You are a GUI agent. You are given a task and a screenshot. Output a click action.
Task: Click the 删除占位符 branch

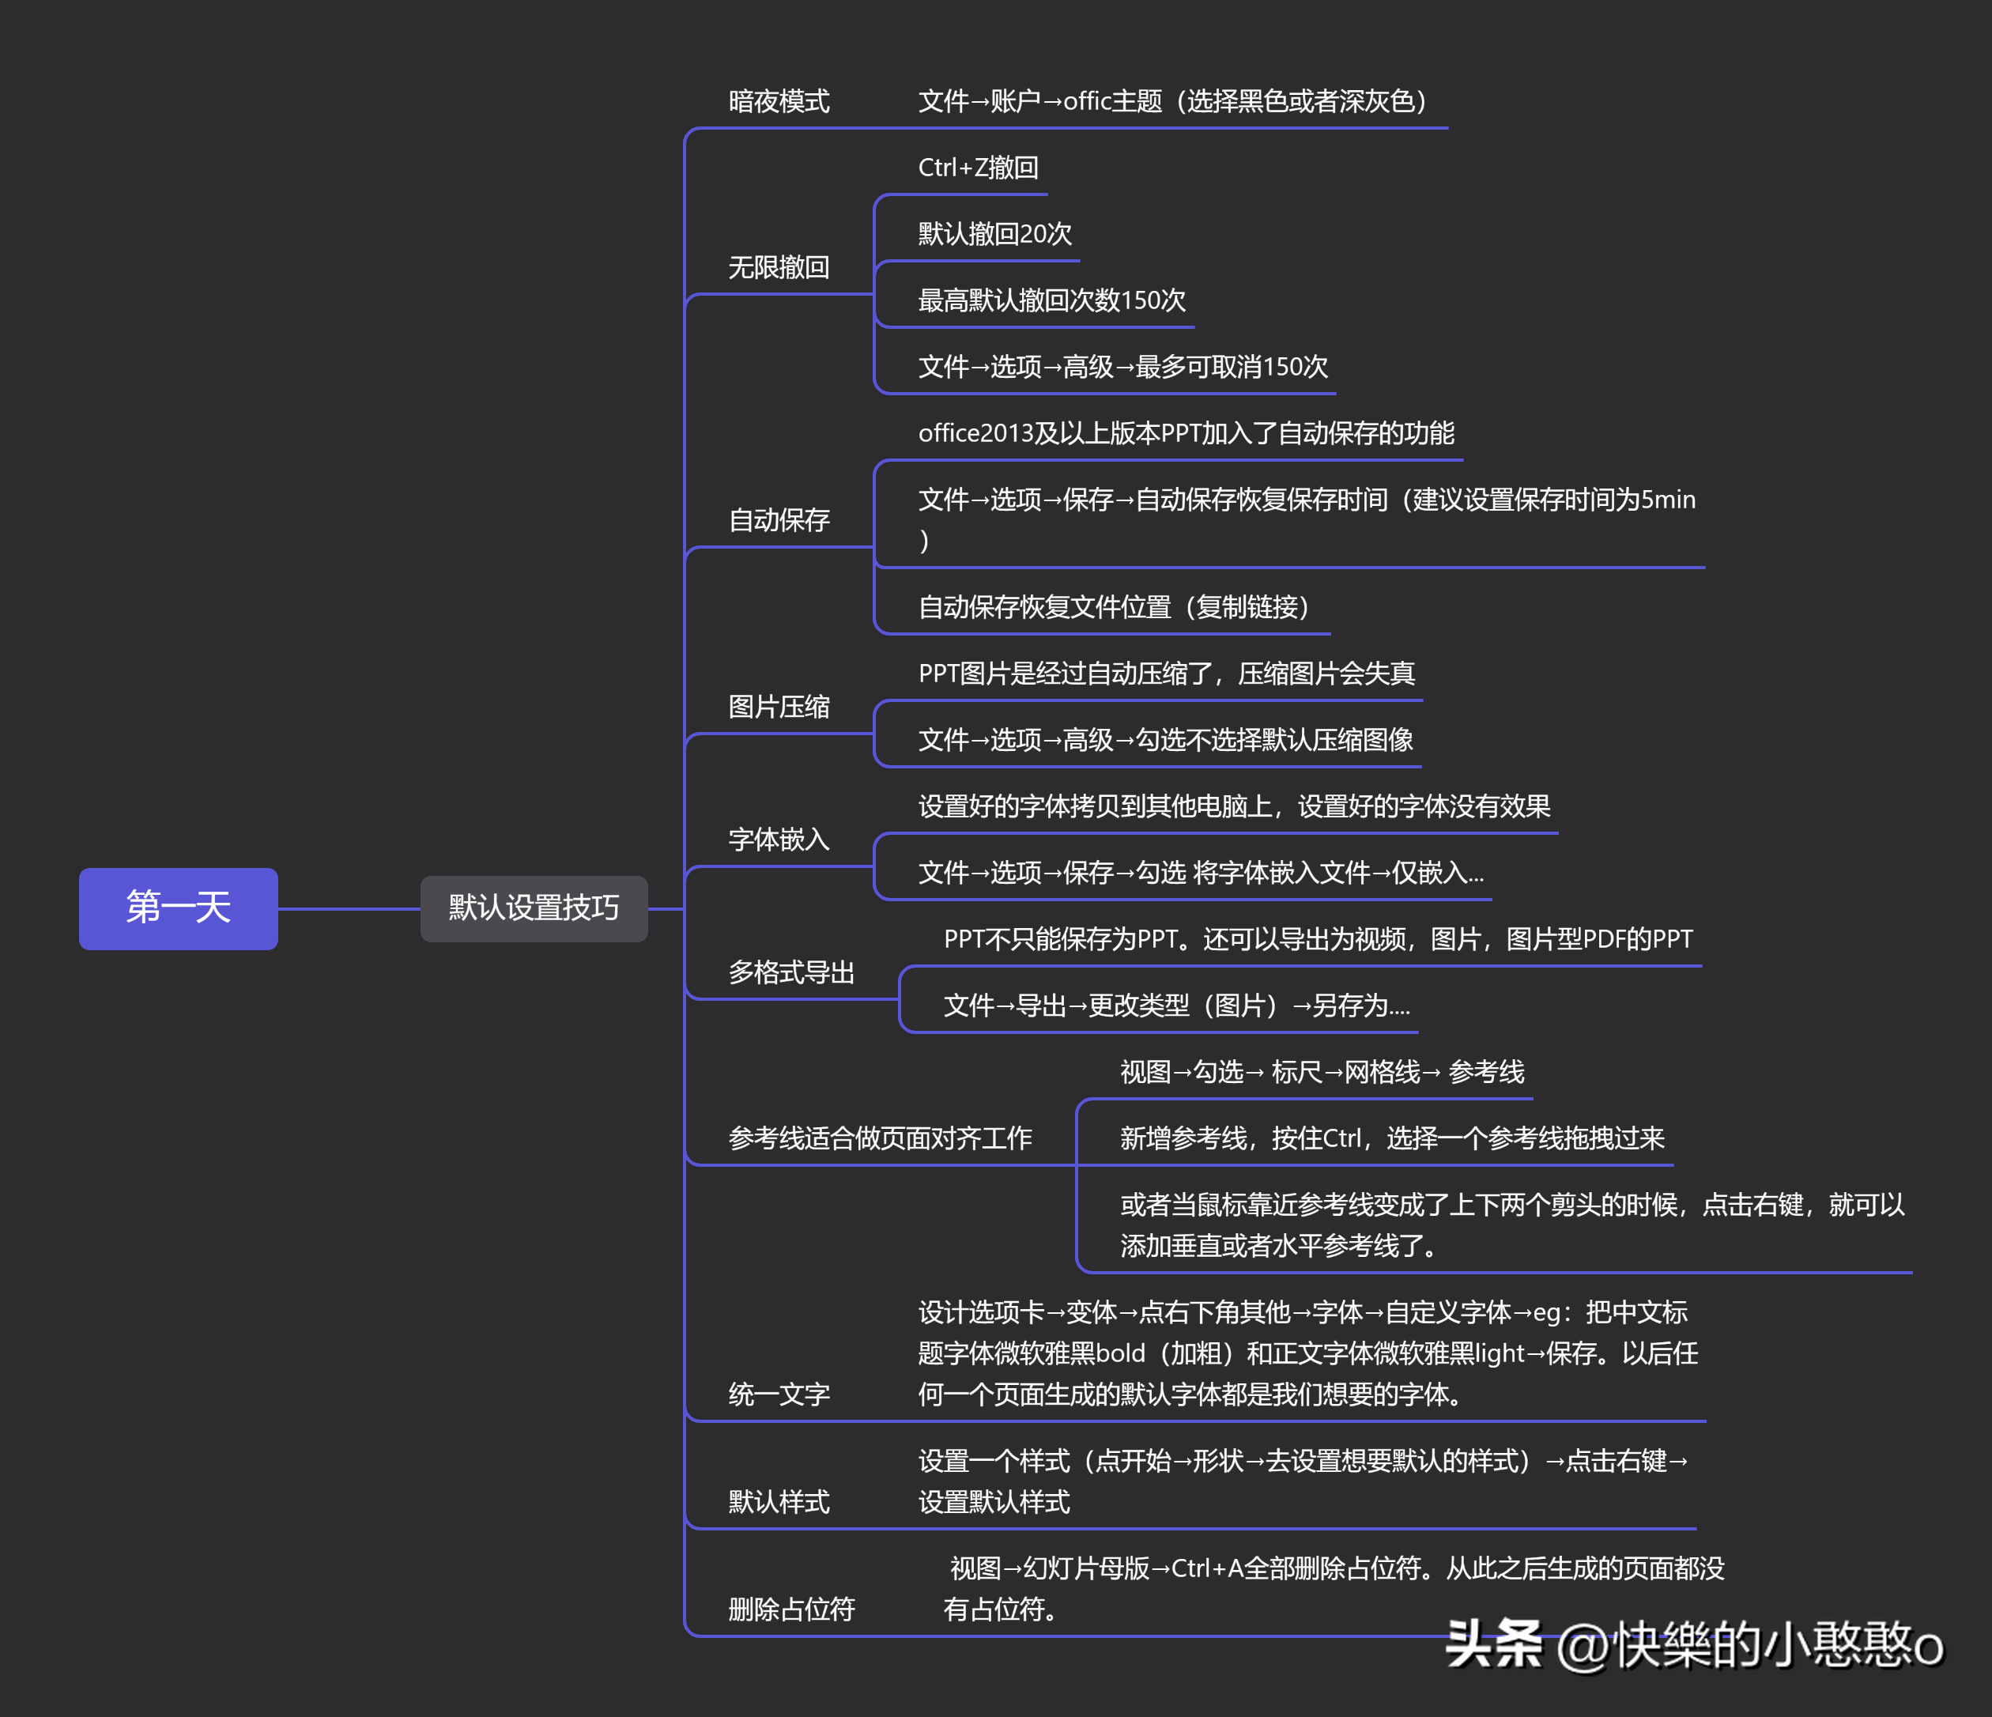pyautogui.click(x=791, y=1609)
